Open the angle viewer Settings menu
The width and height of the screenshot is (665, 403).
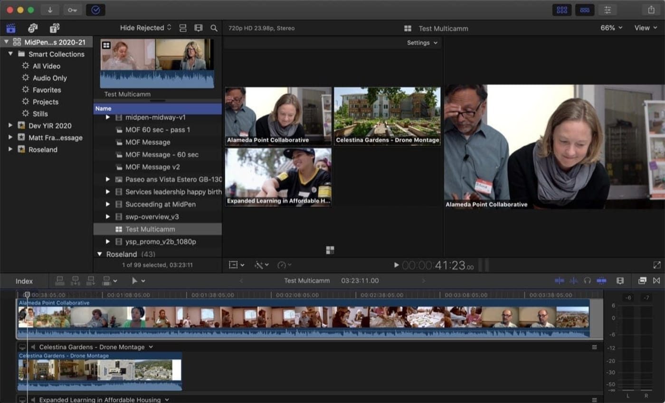click(x=422, y=43)
